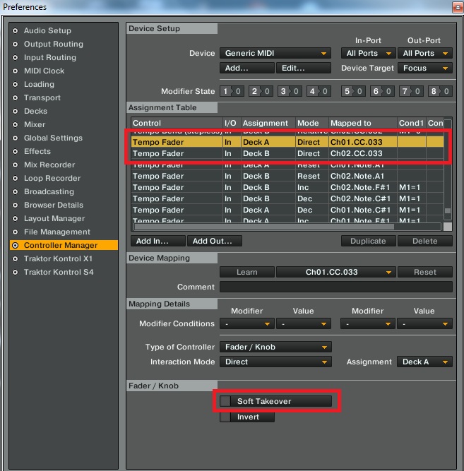This screenshot has width=464, height=471.
Task: Open Traktor Kontrol S4 settings
Action: (59, 272)
